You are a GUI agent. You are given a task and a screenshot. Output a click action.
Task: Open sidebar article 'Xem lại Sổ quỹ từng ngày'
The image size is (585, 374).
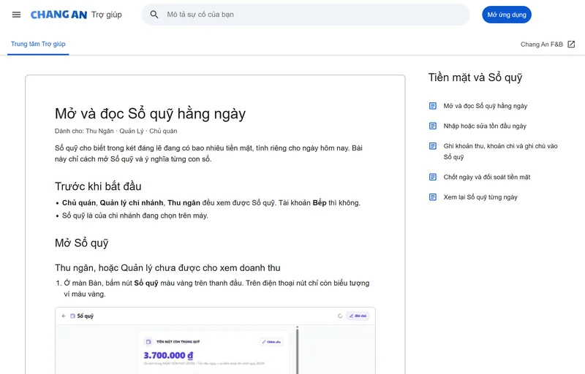click(x=480, y=197)
